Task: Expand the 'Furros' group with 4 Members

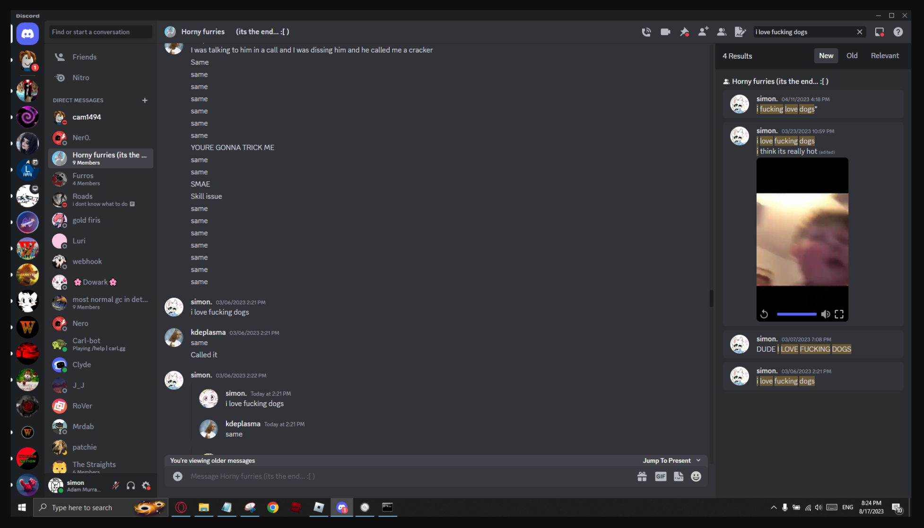Action: pos(101,178)
